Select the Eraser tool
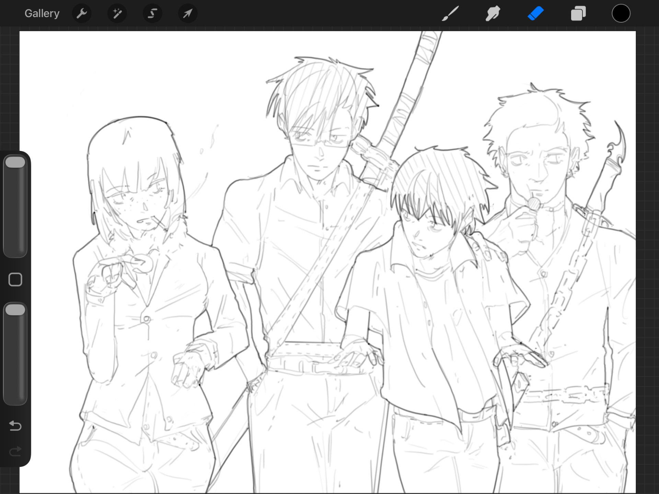This screenshot has height=494, width=659. click(x=535, y=13)
